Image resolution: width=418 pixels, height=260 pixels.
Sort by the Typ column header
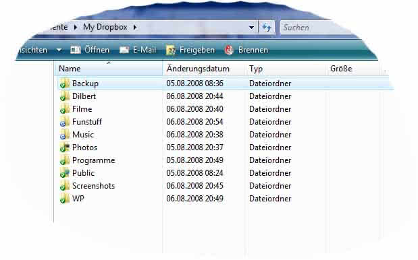click(286, 69)
